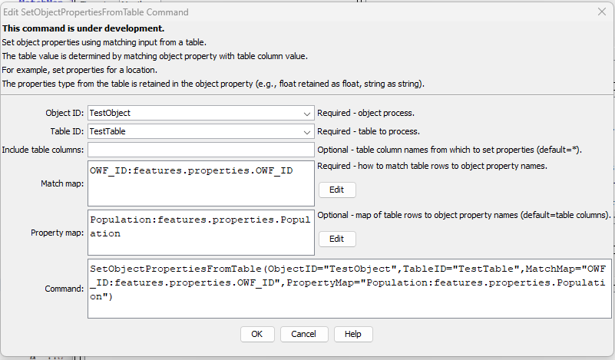Viewport: 615px width, 360px height.
Task: Click the "Object ID:" label
Action: click(x=64, y=113)
